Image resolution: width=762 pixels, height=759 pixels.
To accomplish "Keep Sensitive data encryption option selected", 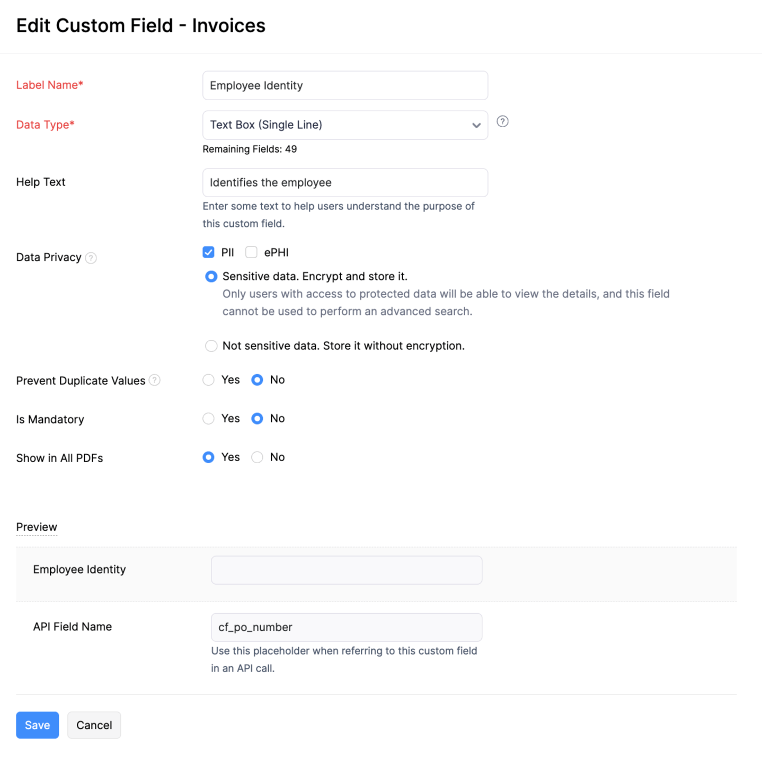I will pyautogui.click(x=211, y=276).
